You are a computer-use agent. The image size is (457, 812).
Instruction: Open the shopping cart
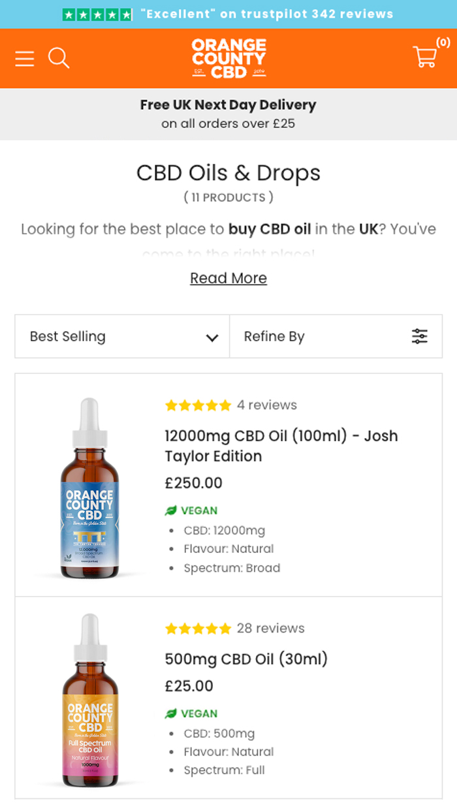click(x=426, y=57)
